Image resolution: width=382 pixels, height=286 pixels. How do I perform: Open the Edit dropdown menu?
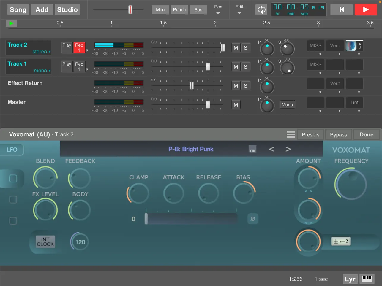pos(239,9)
